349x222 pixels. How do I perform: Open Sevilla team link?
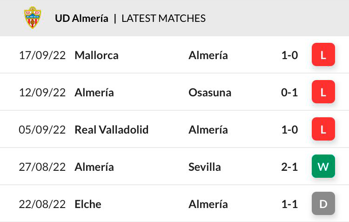(205, 167)
